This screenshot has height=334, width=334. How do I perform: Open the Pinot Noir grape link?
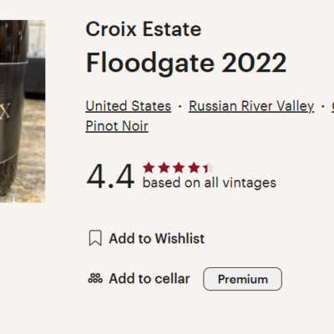click(x=117, y=126)
